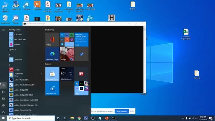Show hidden icons in the system tray
Viewport: 215px width, 121px height.
[x=183, y=118]
